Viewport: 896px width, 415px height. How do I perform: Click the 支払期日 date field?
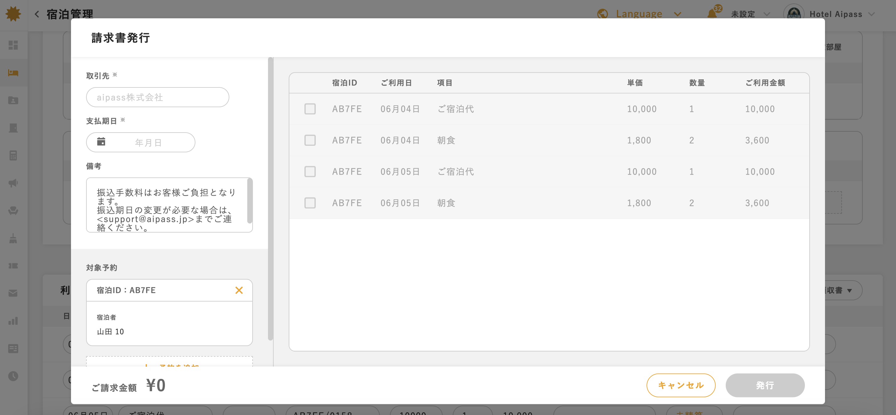(x=140, y=142)
